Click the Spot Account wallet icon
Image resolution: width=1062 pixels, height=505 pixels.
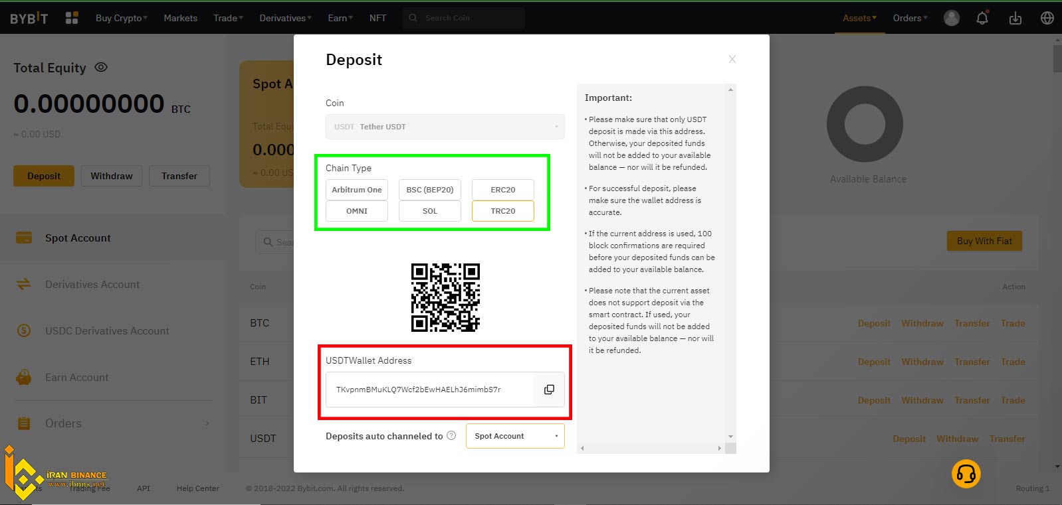24,238
